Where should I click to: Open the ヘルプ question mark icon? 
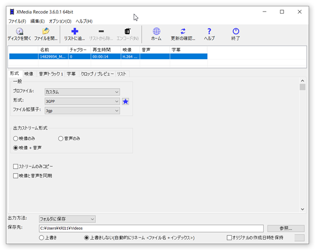coord(209,34)
